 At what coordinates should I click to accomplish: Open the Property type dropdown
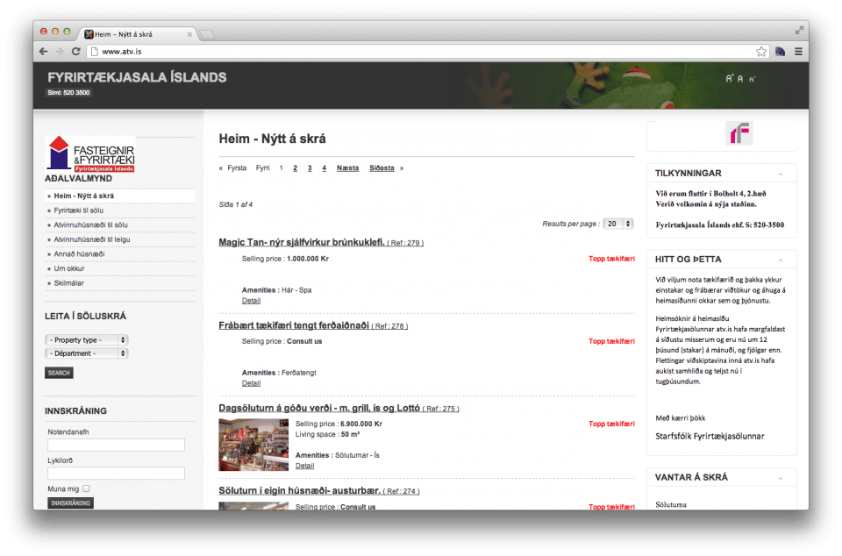[x=86, y=339]
